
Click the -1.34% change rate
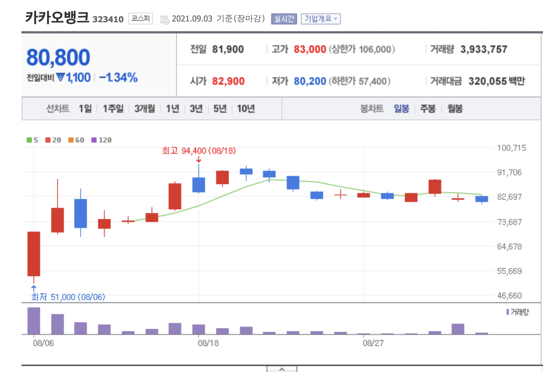coord(118,78)
